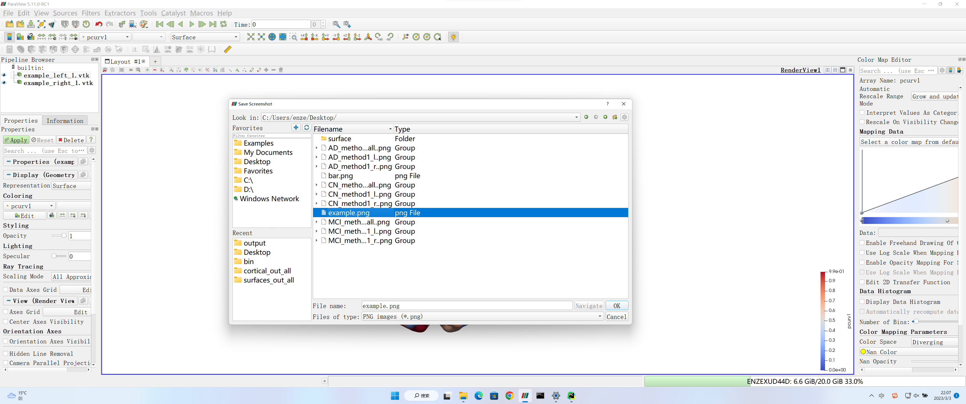966x404 pixels.
Task: Enable Interpret Values As Categories checkbox
Action: click(x=862, y=113)
